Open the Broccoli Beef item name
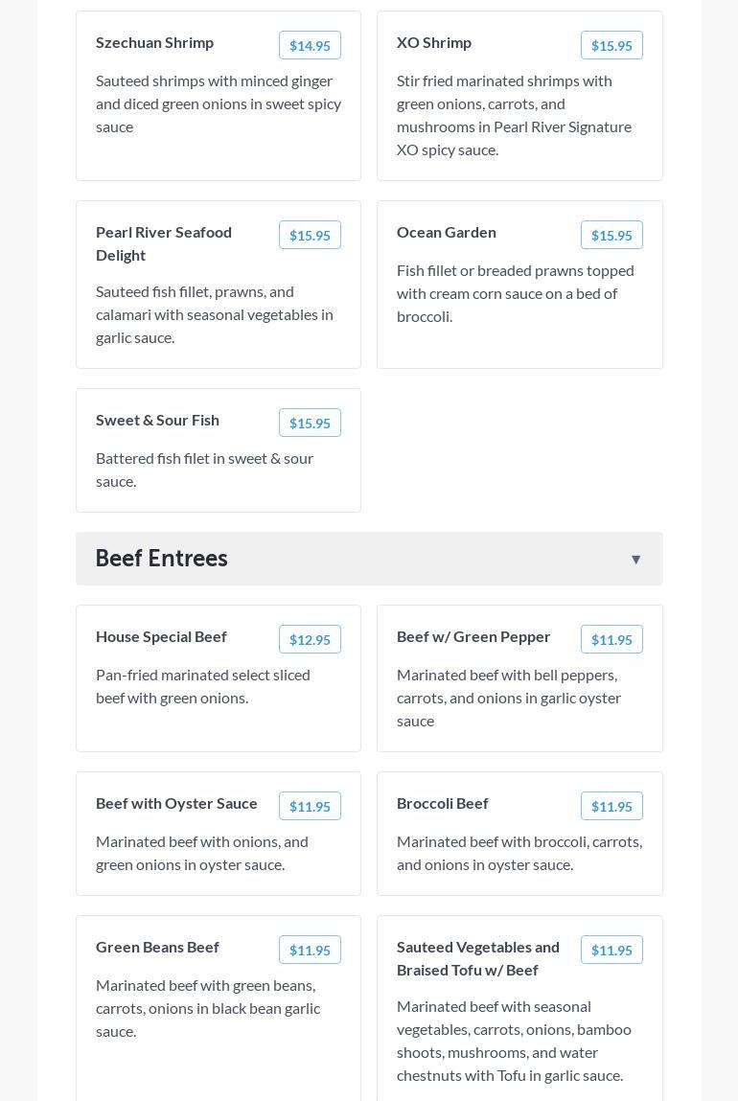 443,804
